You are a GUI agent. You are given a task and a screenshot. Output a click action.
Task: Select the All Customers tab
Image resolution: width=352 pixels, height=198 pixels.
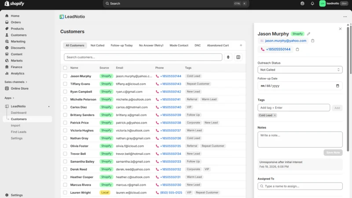[75, 45]
